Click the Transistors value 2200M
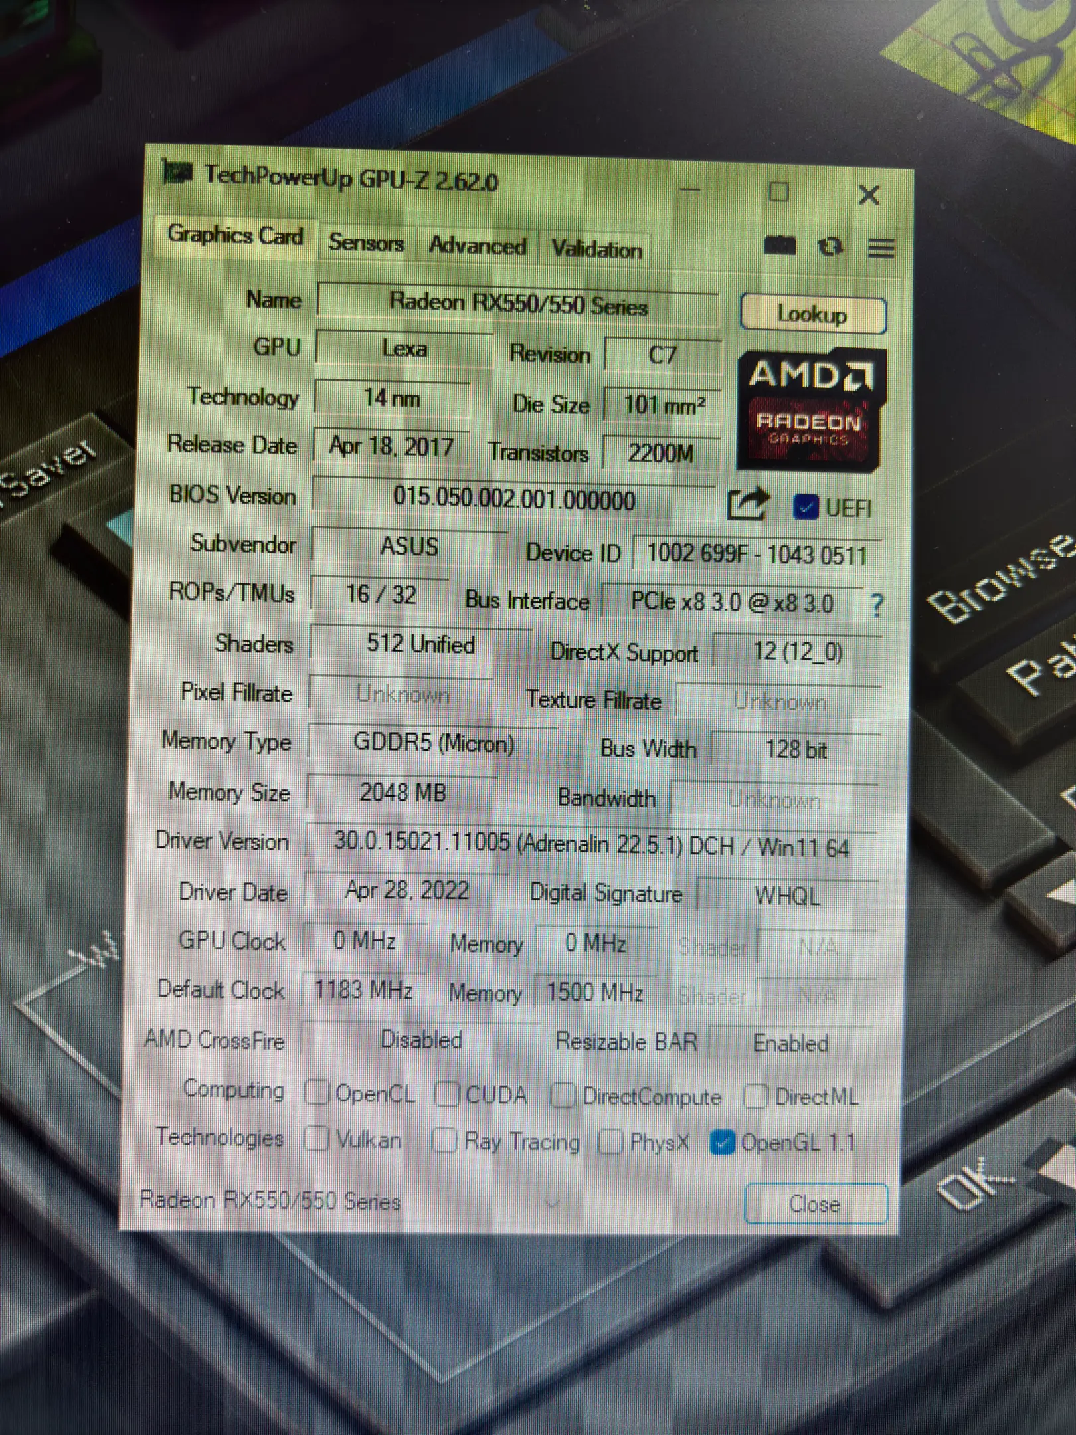The image size is (1076, 1435). 660,453
